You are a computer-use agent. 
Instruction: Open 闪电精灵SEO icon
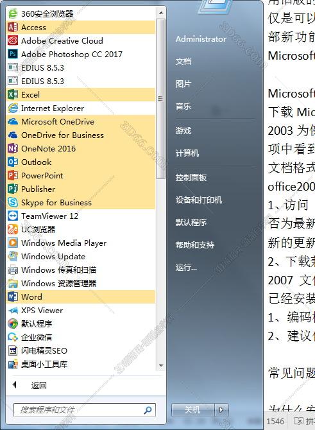(x=13, y=350)
